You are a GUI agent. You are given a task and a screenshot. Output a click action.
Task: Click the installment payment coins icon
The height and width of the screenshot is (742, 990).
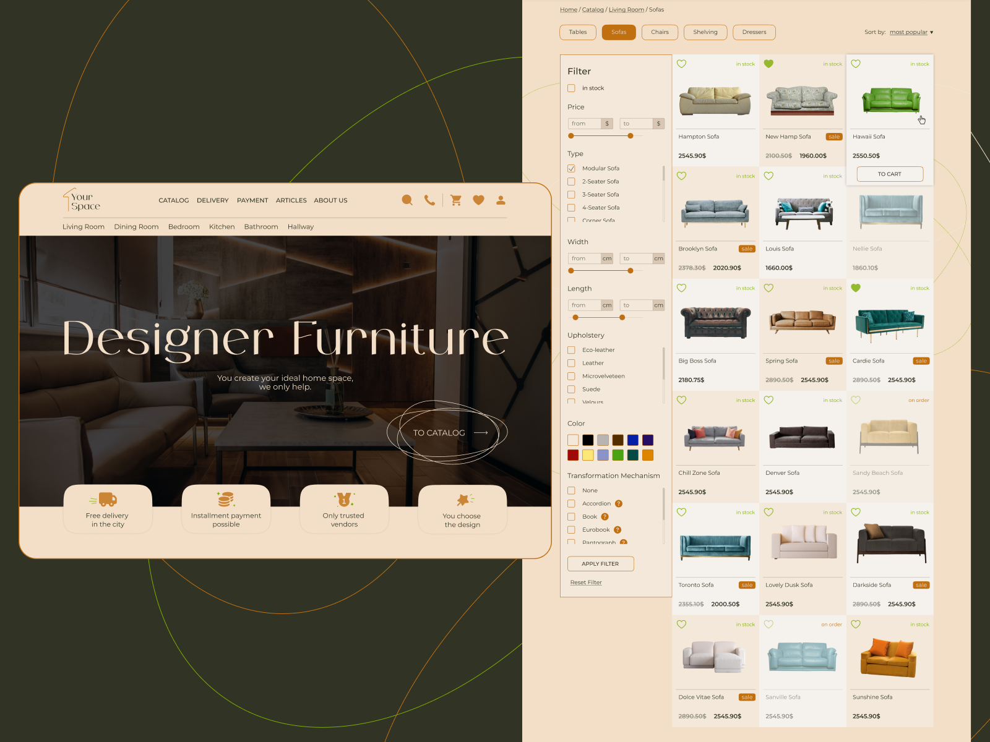pyautogui.click(x=225, y=499)
